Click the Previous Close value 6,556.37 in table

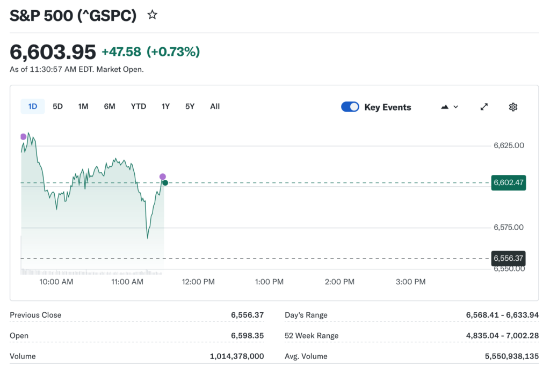(247, 315)
